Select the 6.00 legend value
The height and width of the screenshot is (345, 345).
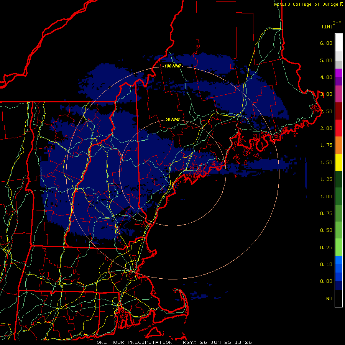pos(326,43)
